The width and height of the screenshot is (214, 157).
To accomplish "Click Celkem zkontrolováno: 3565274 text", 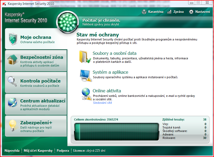I will coord(96,119).
